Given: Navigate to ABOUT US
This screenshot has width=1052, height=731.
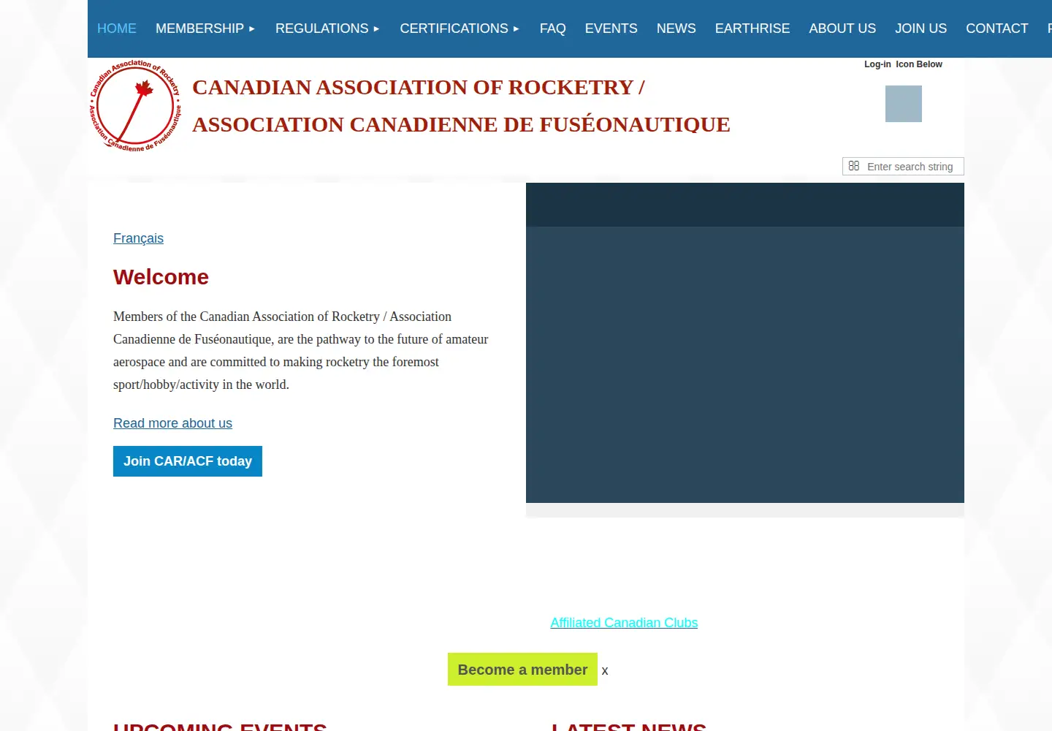Looking at the screenshot, I should point(842,29).
